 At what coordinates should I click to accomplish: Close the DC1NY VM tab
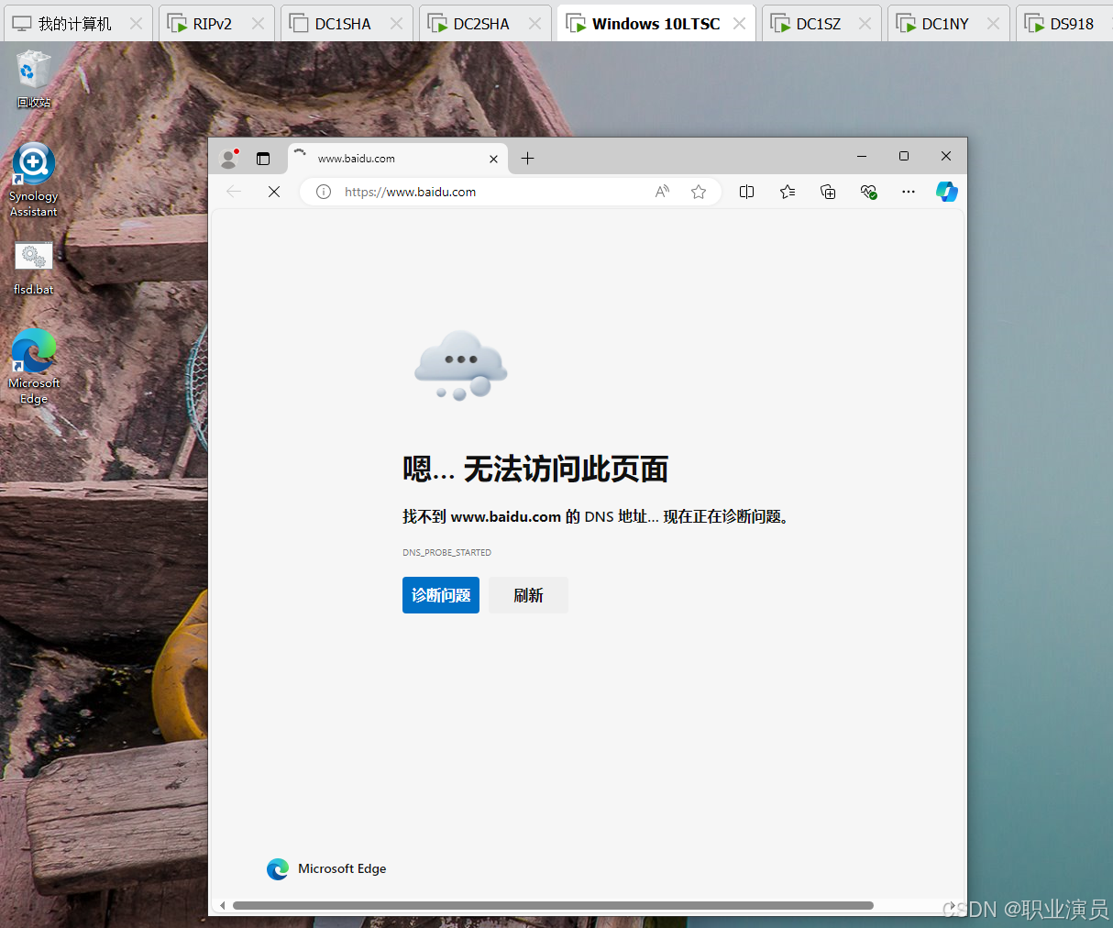[993, 24]
